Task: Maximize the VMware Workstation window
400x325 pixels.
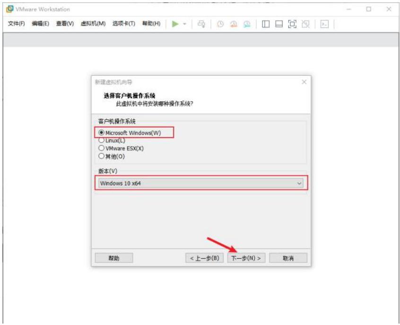Action: pyautogui.click(x=369, y=9)
